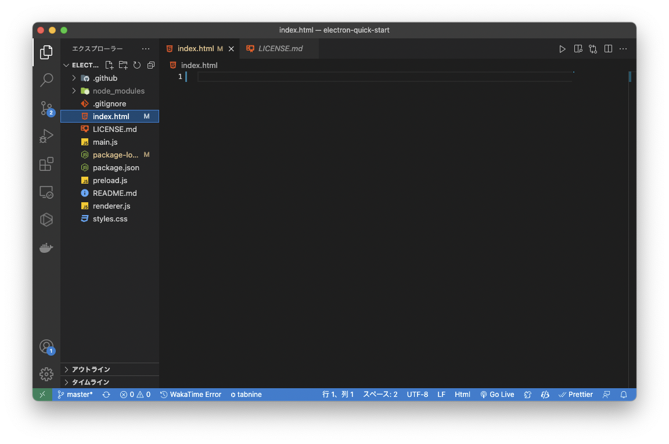The height and width of the screenshot is (444, 669).
Task: Open the Extensions view
Action: (46, 164)
